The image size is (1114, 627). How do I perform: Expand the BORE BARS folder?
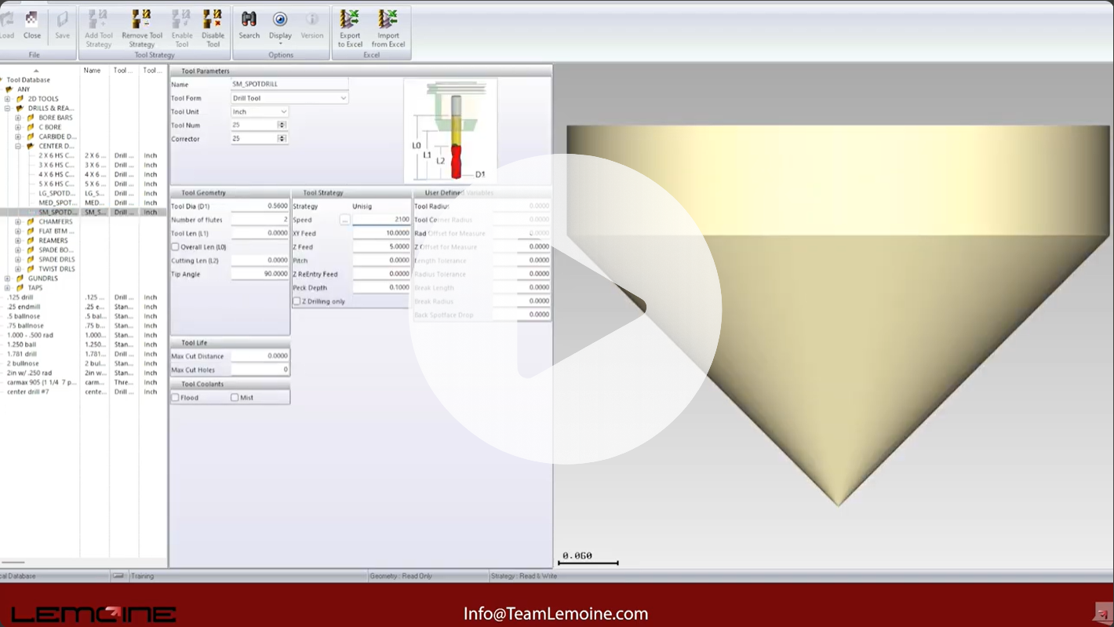tap(18, 118)
